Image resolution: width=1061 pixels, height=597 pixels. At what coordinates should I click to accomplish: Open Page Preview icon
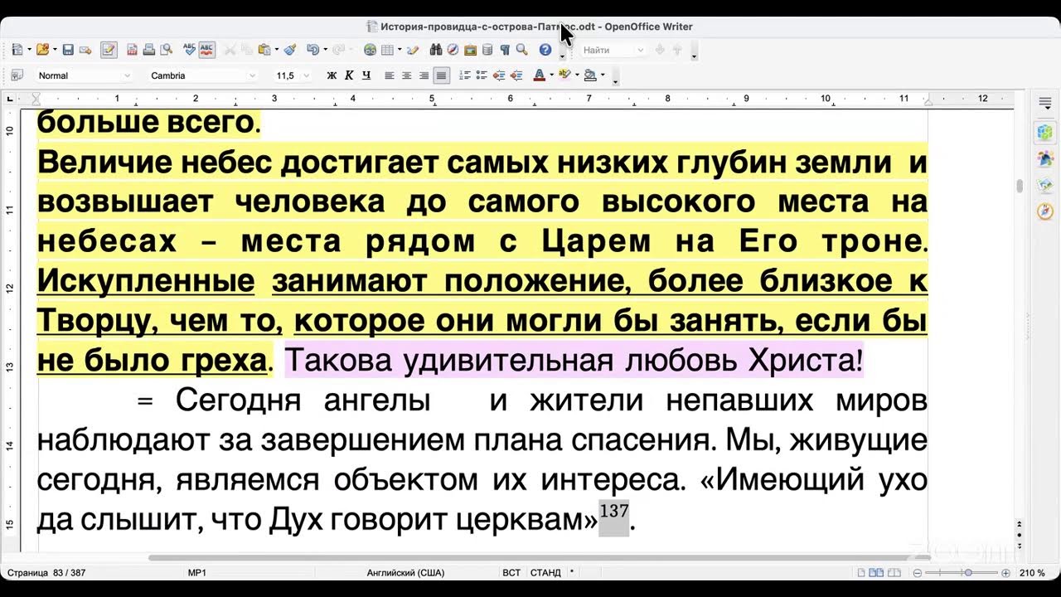(166, 50)
